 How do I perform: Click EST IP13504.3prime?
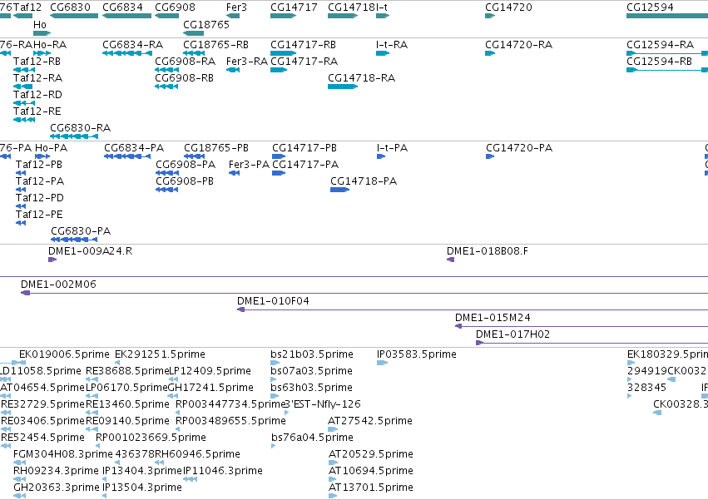[141, 488]
